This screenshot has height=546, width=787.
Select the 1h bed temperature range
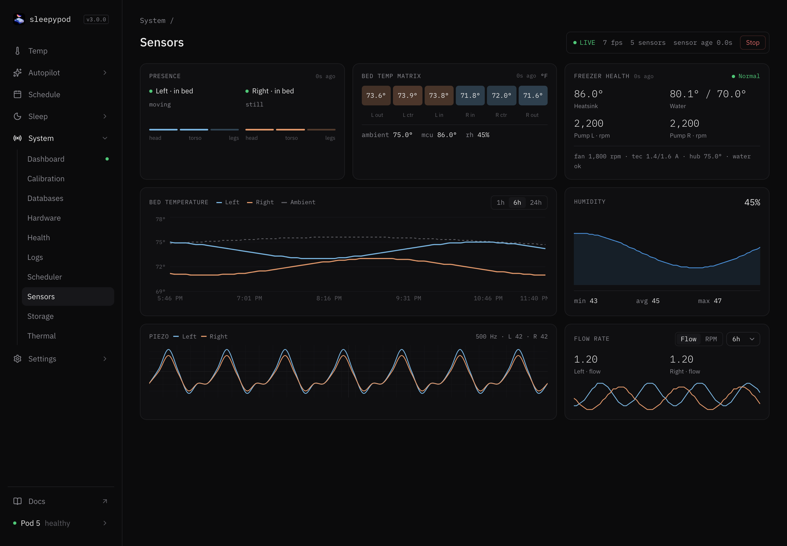click(500, 203)
